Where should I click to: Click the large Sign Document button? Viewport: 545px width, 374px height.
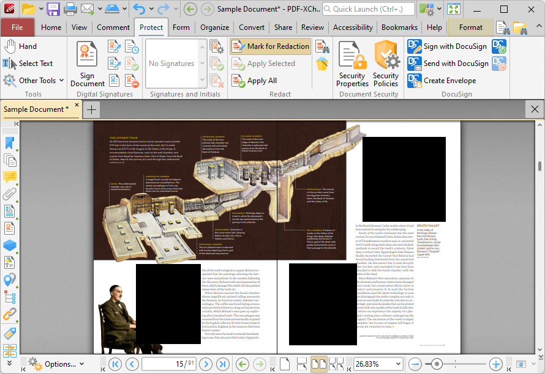point(87,64)
